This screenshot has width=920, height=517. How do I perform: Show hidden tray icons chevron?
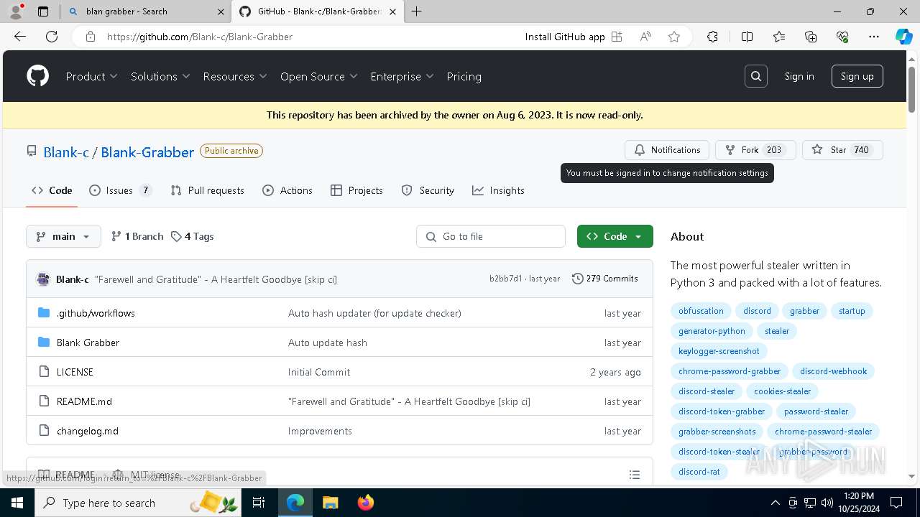point(775,503)
